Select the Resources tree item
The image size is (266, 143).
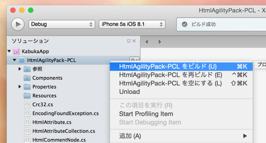(x=44, y=96)
